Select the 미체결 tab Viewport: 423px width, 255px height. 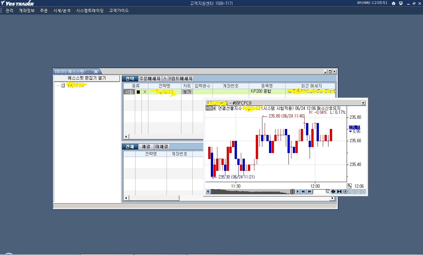[x=162, y=146]
